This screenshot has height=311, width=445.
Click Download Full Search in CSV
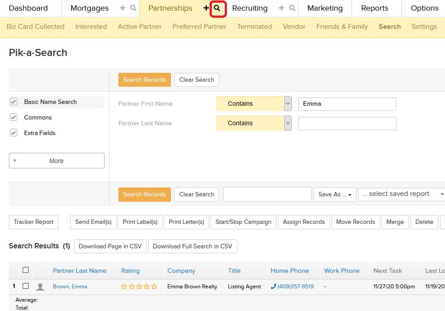192,247
